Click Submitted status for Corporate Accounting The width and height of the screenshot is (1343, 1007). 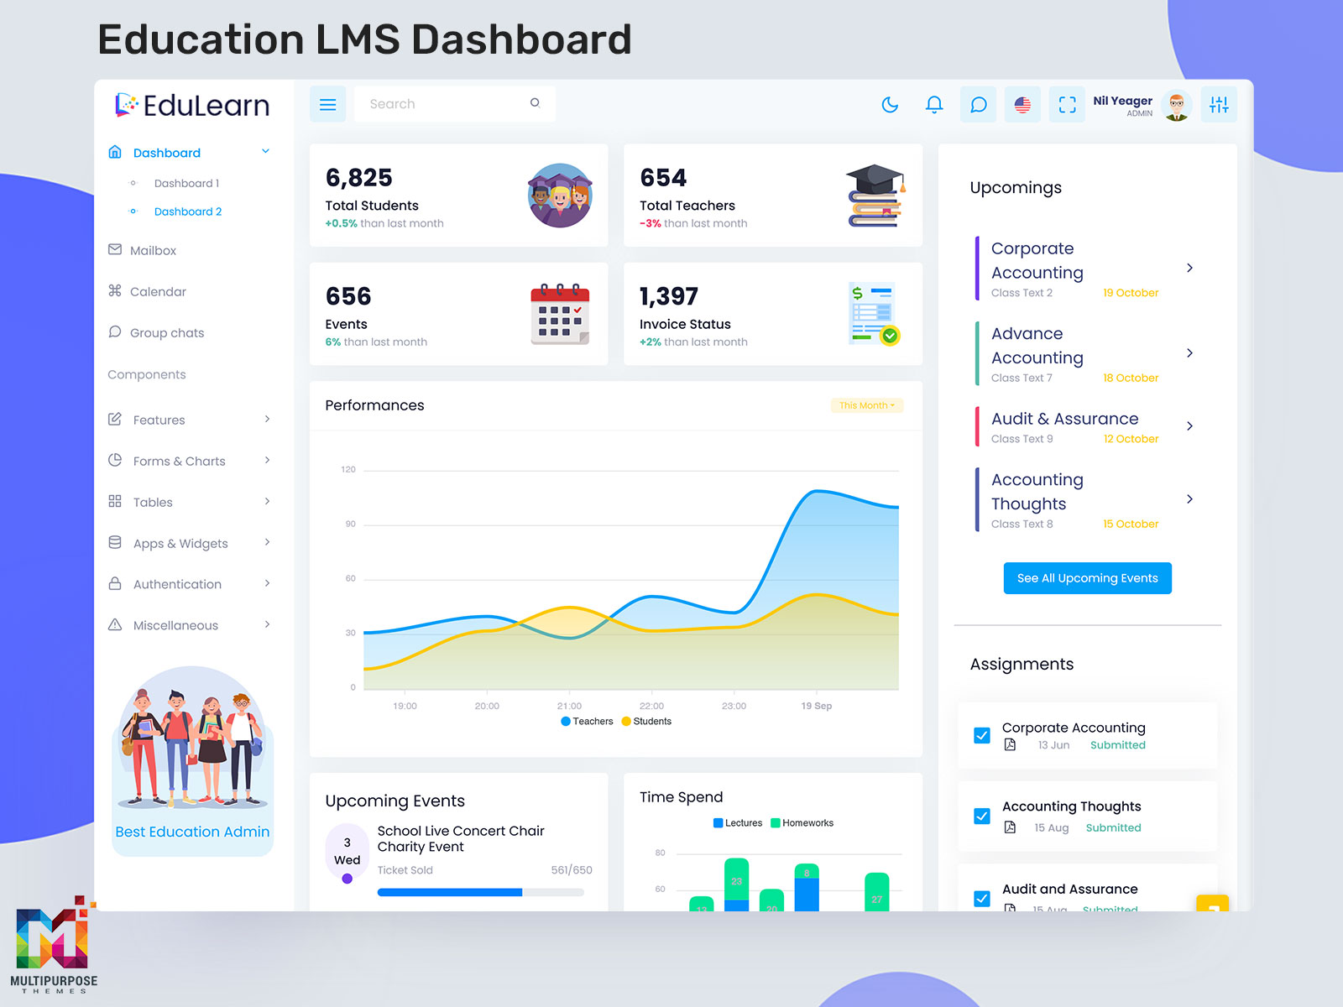pyautogui.click(x=1117, y=745)
